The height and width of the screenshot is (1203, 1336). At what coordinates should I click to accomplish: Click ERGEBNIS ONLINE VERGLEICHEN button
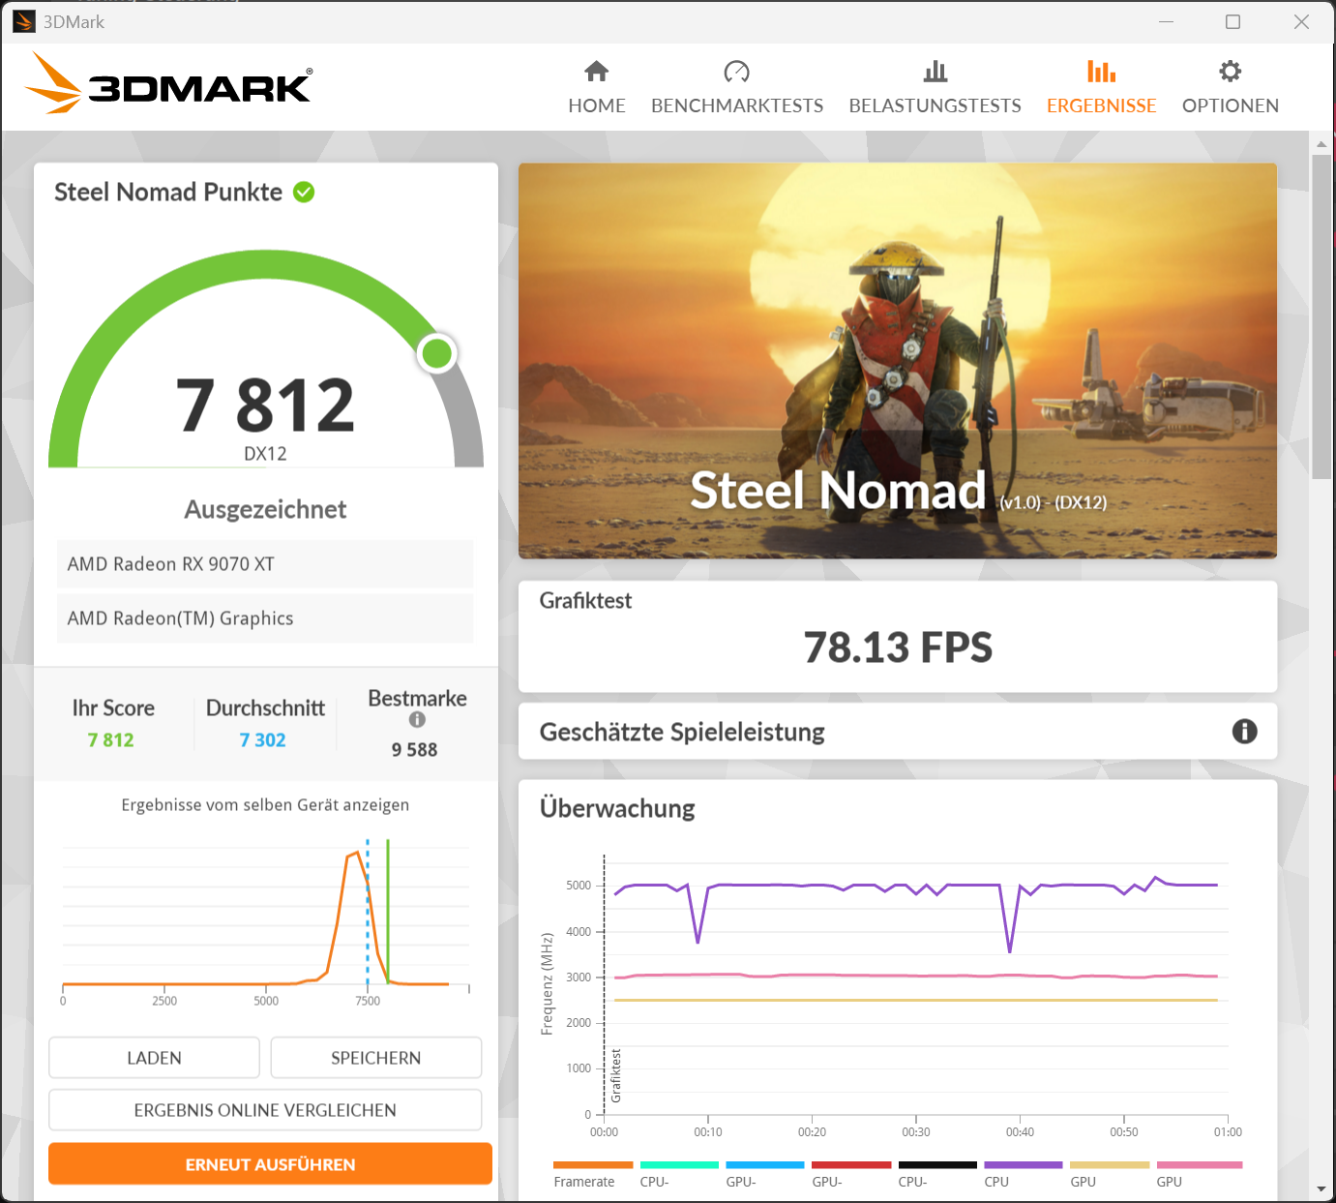pos(265,1110)
